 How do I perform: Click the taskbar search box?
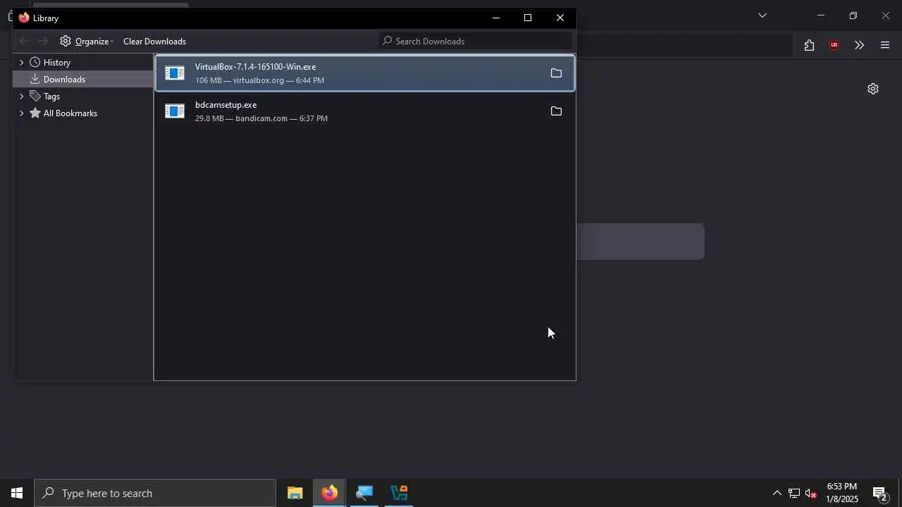tap(155, 493)
